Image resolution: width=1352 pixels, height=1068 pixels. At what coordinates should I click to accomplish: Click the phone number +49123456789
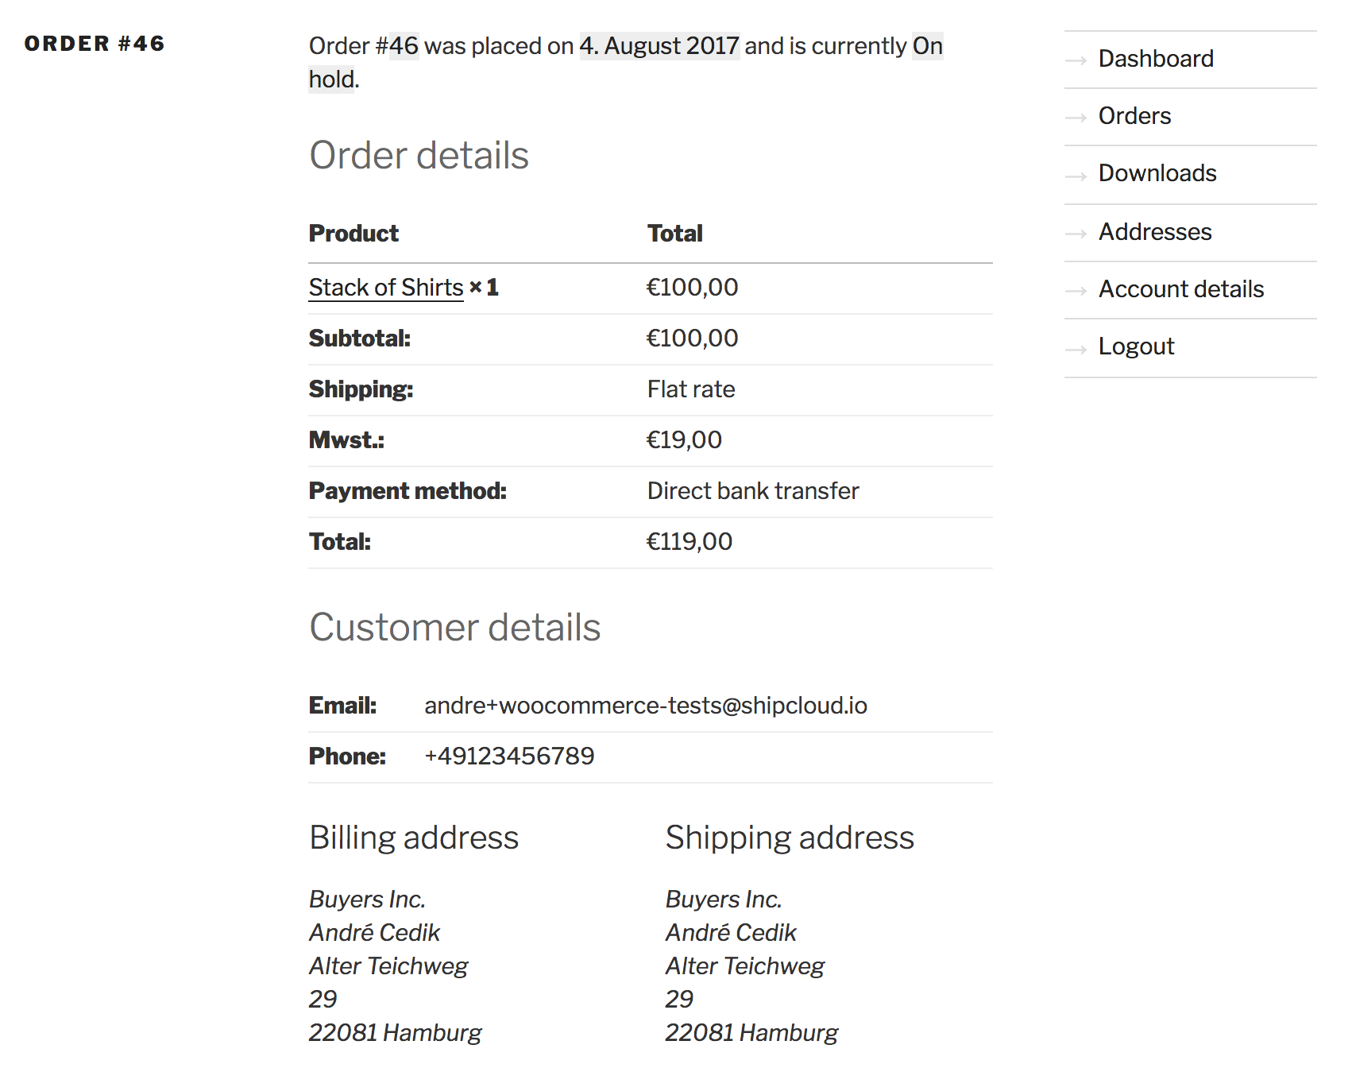(x=509, y=756)
